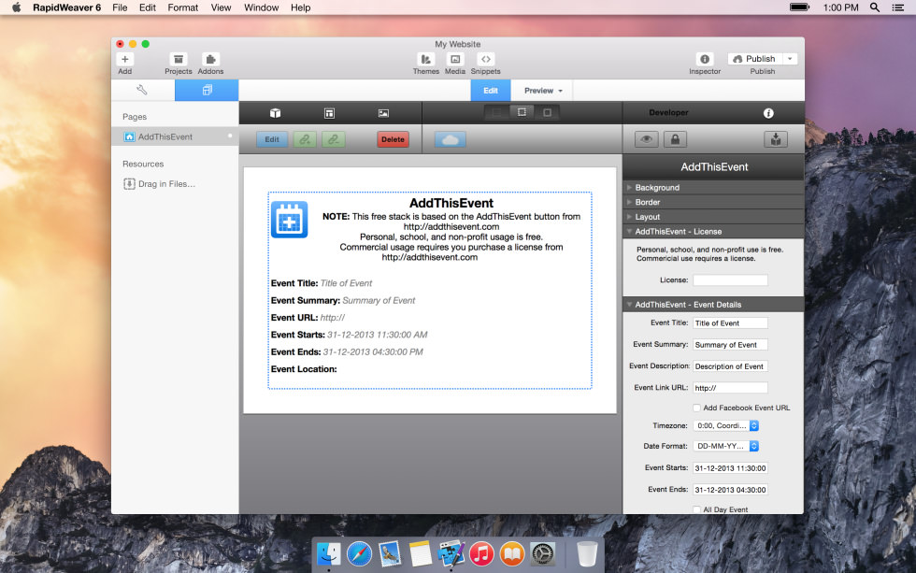Expand the Border section
The height and width of the screenshot is (573, 916).
pyautogui.click(x=713, y=202)
